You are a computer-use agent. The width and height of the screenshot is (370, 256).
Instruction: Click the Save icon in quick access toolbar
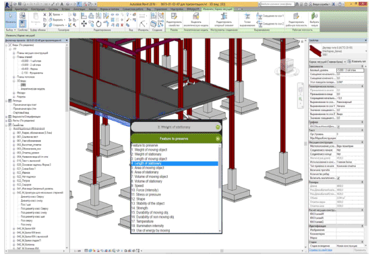click(20, 4)
